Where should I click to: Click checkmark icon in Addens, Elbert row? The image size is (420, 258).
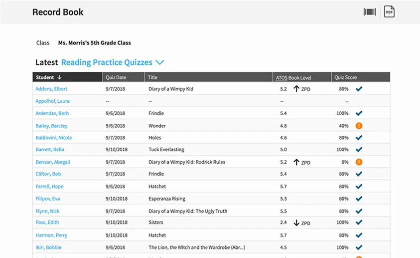[359, 89]
